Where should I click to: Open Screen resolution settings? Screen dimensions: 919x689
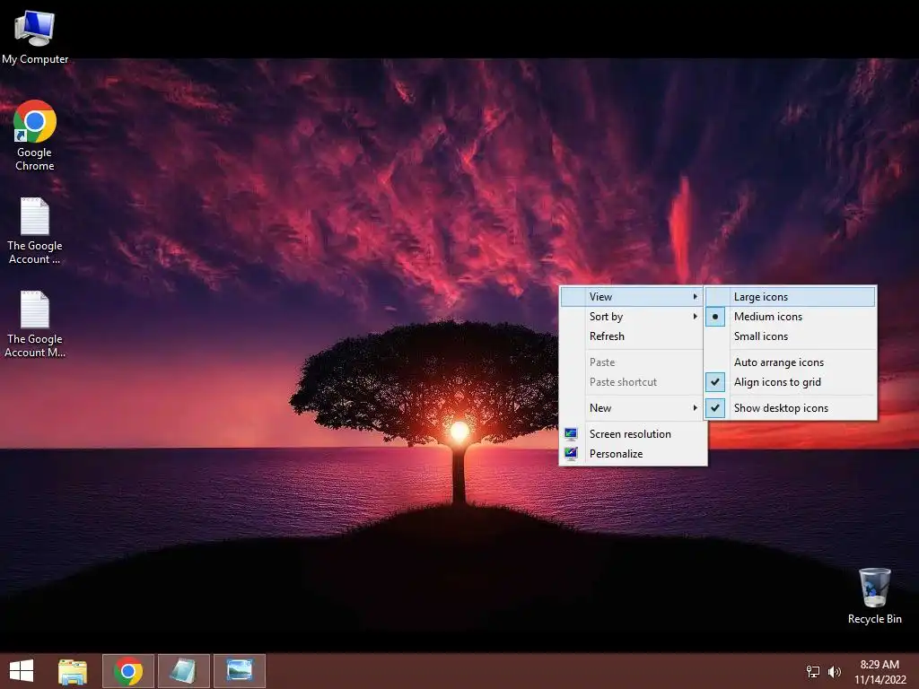pyautogui.click(x=633, y=433)
